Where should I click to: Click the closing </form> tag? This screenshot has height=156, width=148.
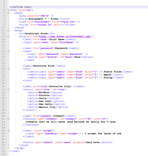tap(24, 145)
